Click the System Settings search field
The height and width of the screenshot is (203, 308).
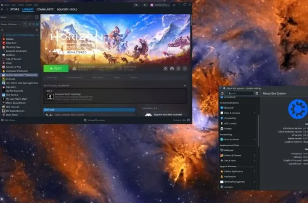pyautogui.click(x=240, y=94)
